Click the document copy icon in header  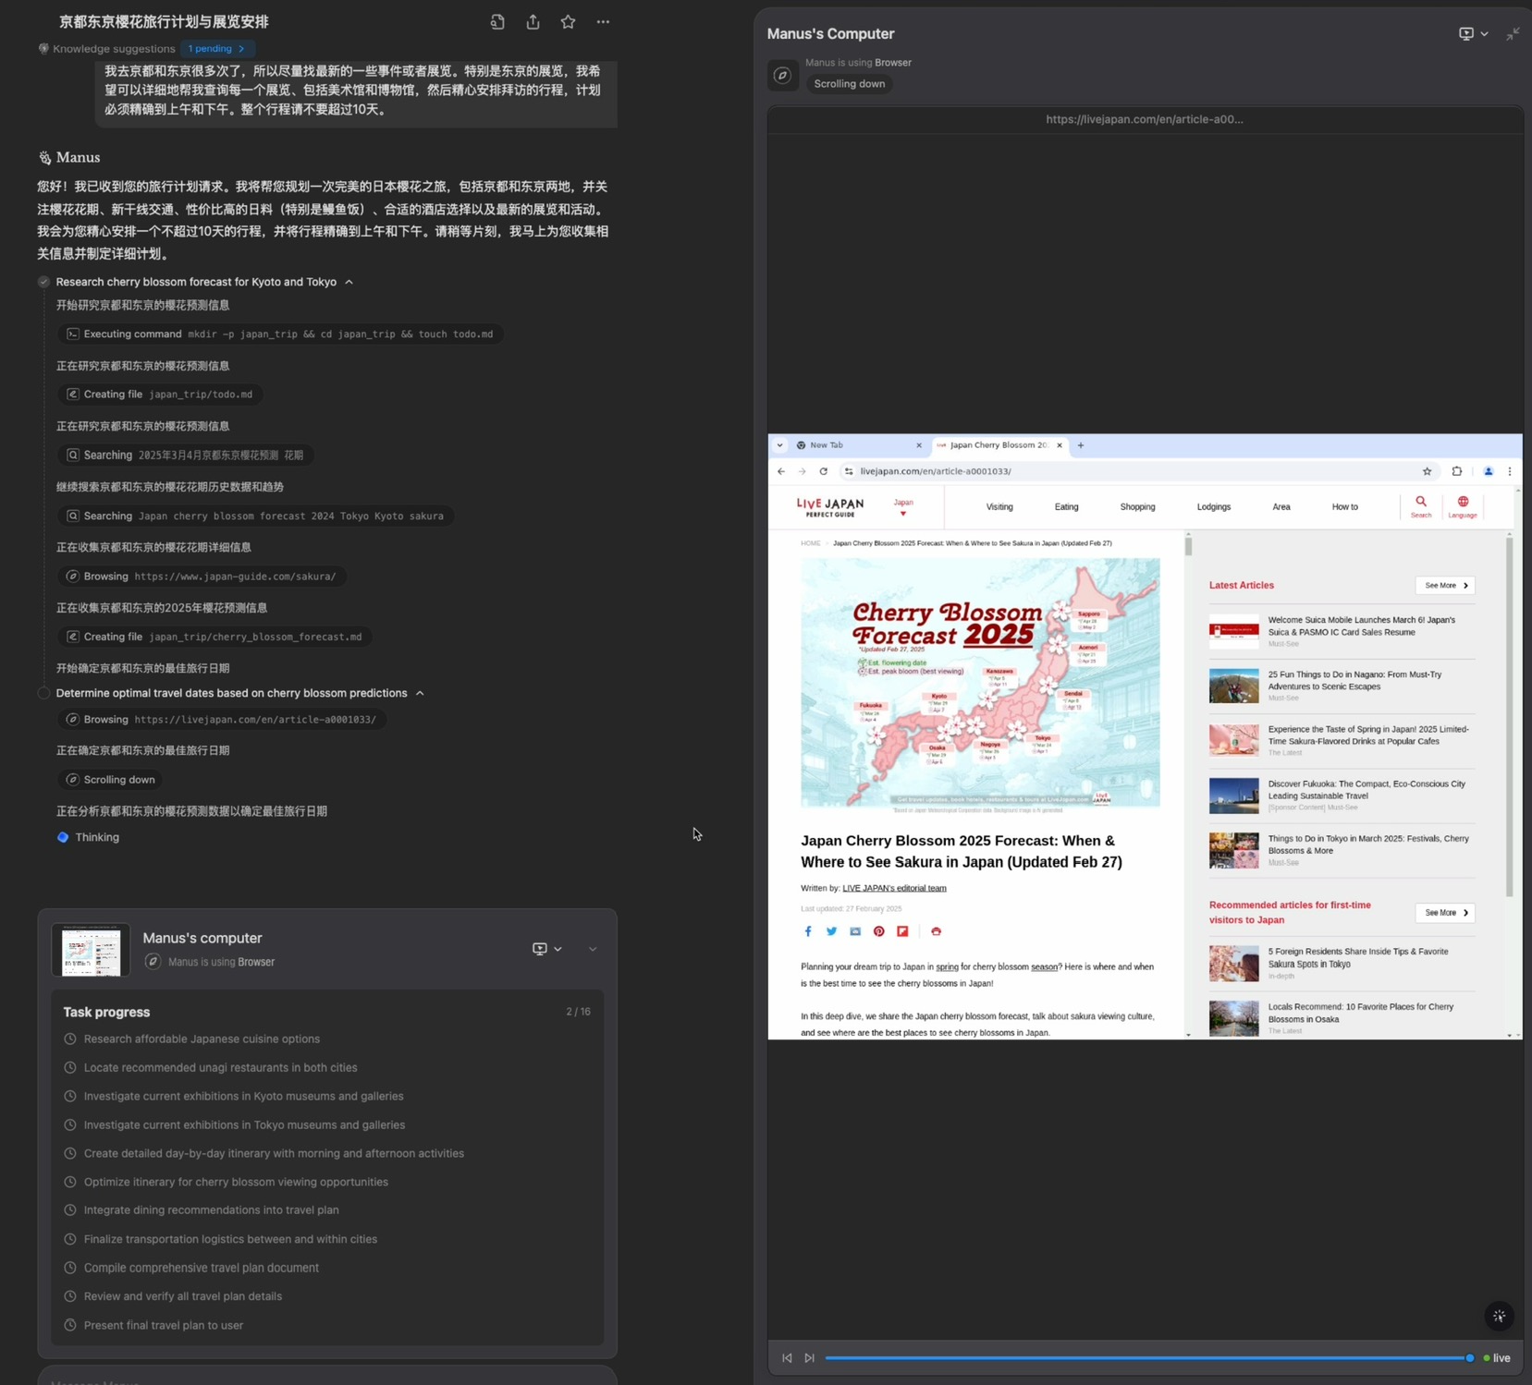[497, 22]
